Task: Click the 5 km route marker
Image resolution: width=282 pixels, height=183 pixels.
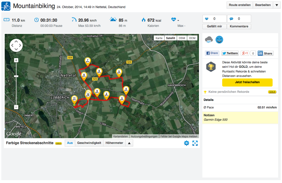Action: [119, 72]
